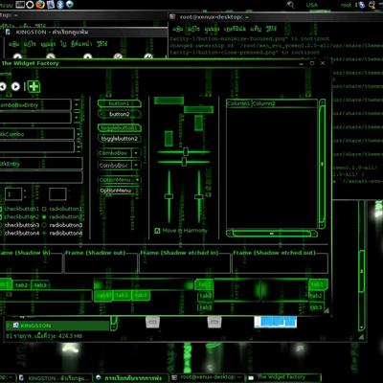Image resolution: width=383 pixels, height=383 pixels.
Task: Switch to The Widget Factory taskbar entry
Action: coord(282,377)
